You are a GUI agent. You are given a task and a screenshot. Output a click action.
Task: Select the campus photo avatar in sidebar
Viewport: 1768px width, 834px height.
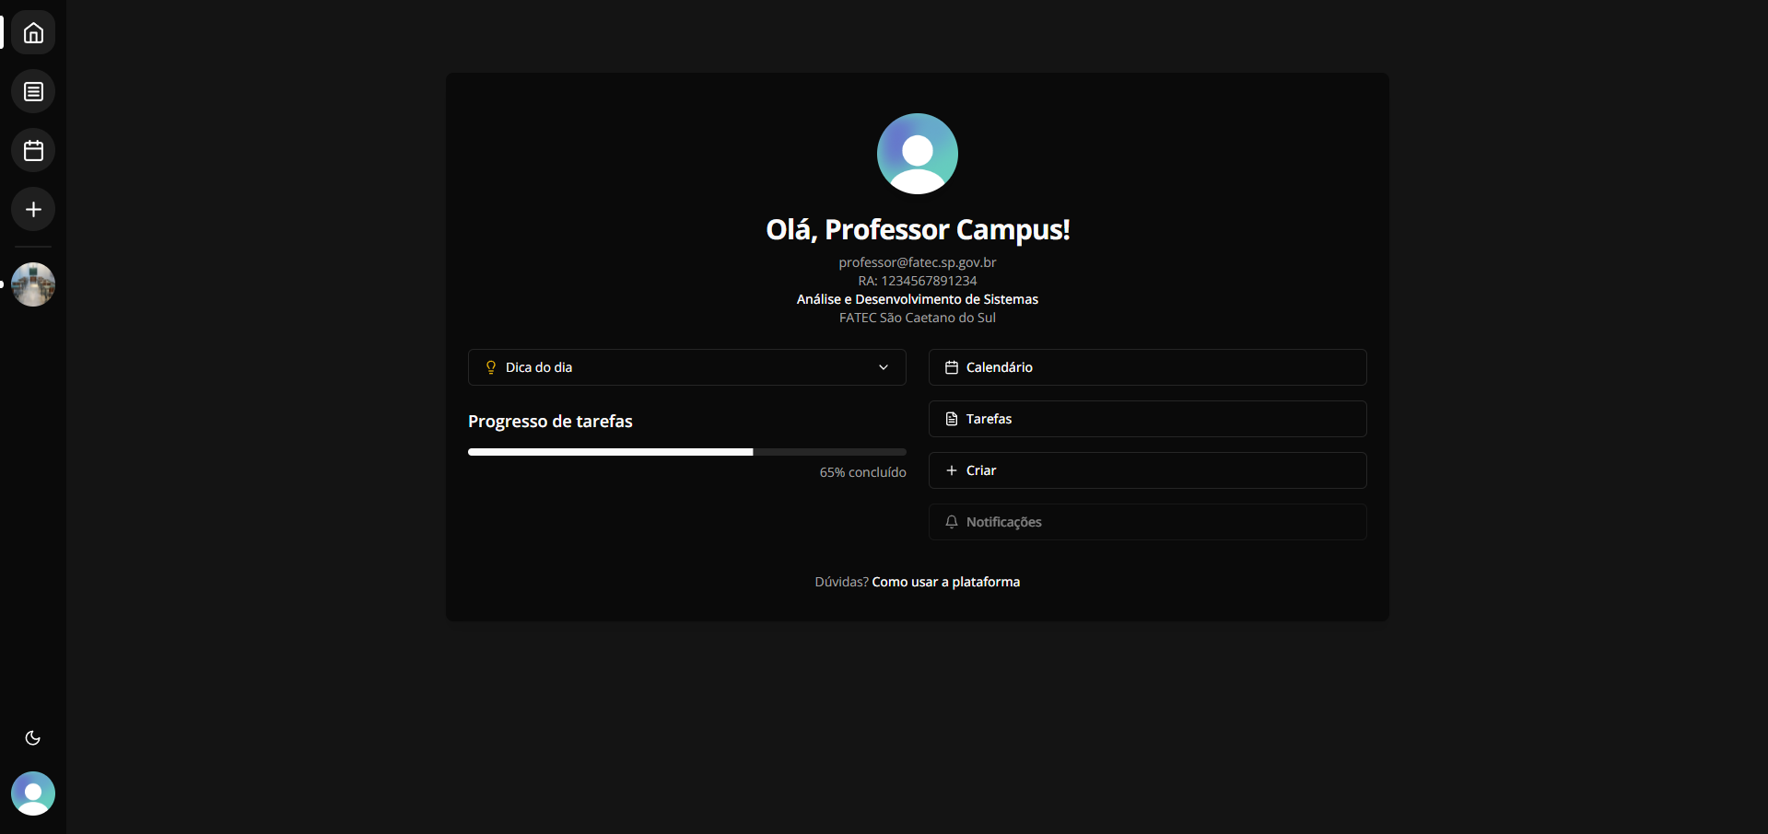[x=33, y=284]
